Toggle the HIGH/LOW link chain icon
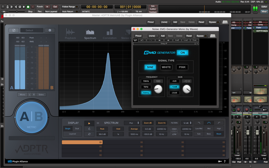269x168 pixels. point(174,131)
